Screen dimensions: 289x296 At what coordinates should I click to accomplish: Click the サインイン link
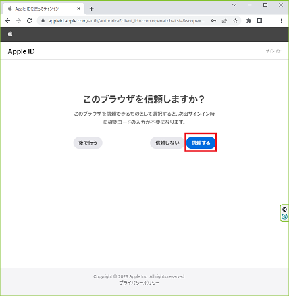273,51
